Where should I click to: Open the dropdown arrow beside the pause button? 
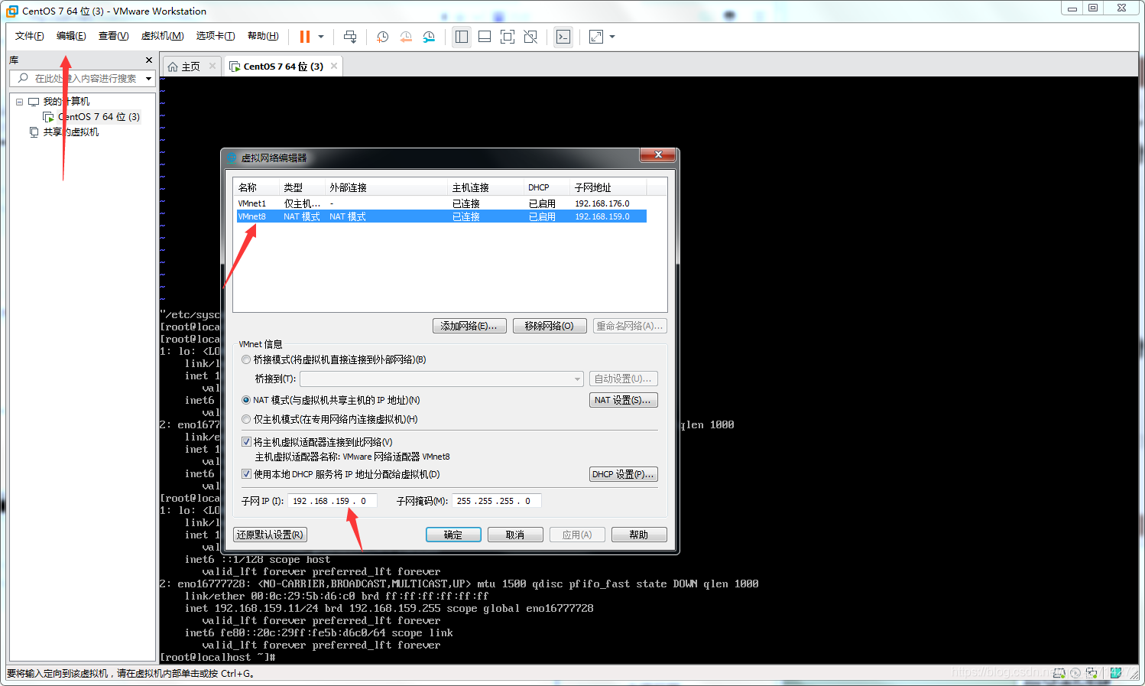pos(321,37)
